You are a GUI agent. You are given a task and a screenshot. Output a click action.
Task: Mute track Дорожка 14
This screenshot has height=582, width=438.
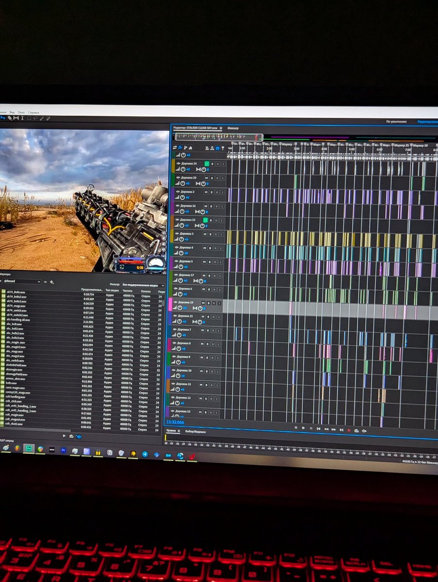(207, 163)
